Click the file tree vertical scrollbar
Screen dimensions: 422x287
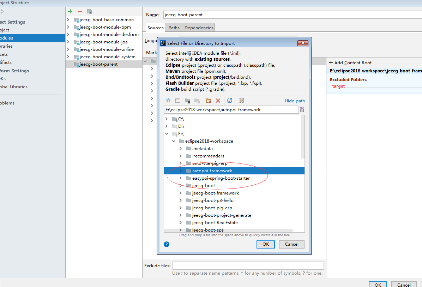coord(302,137)
